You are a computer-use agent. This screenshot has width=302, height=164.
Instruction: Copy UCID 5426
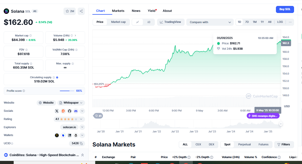click(x=81, y=143)
